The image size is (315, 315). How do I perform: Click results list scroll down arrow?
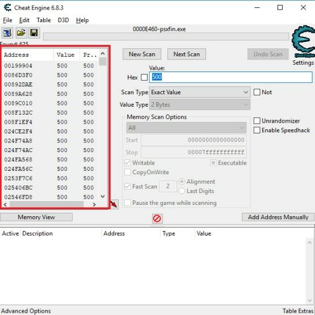click(x=103, y=196)
